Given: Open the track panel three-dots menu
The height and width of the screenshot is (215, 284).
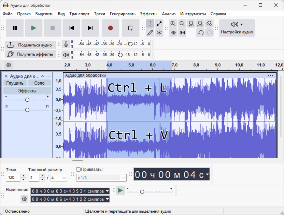Looking at the screenshot, I should (48, 76).
